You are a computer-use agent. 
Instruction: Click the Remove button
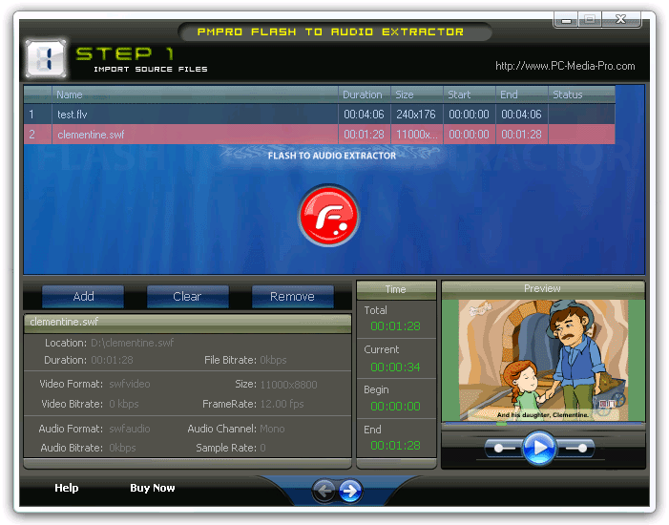292,296
